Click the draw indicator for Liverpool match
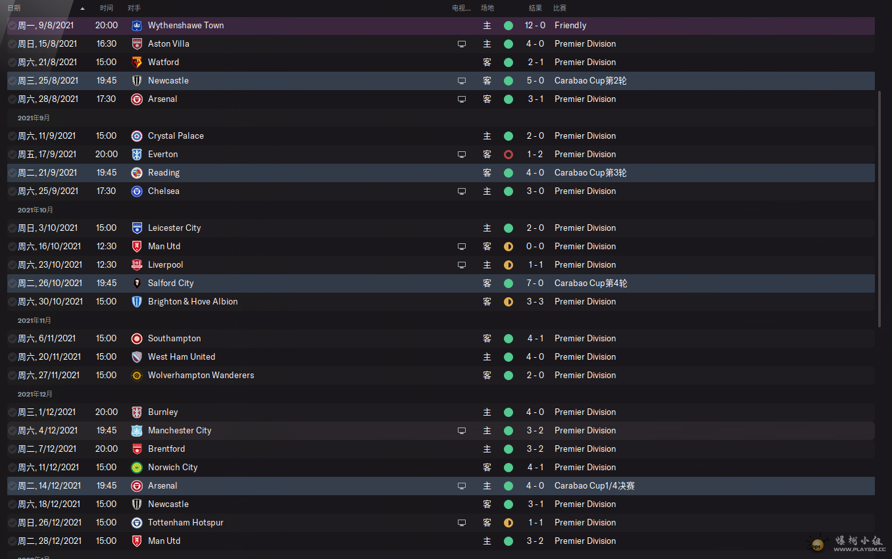892x559 pixels. pos(508,265)
